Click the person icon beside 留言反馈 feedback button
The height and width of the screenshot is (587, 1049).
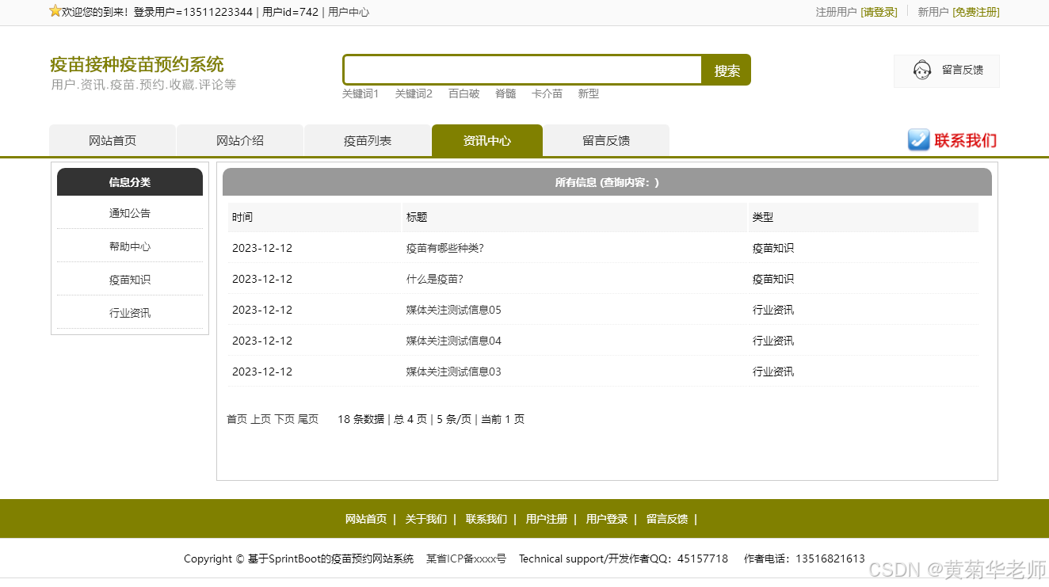[x=922, y=71]
